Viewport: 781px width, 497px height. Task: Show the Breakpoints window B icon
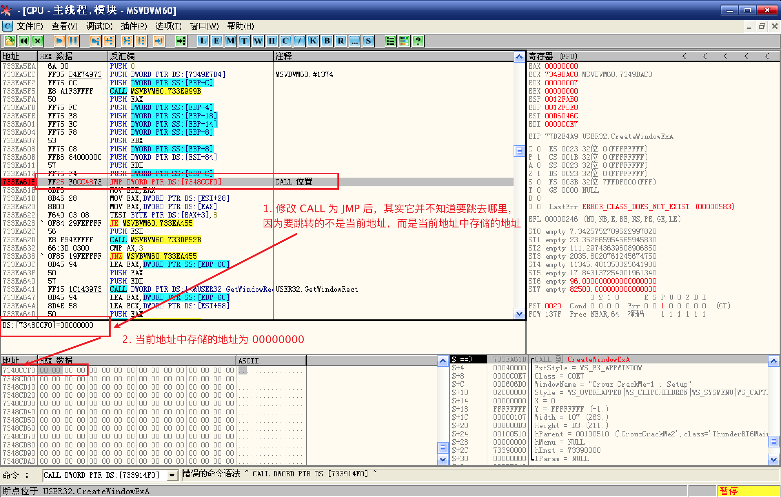pyautogui.click(x=327, y=41)
